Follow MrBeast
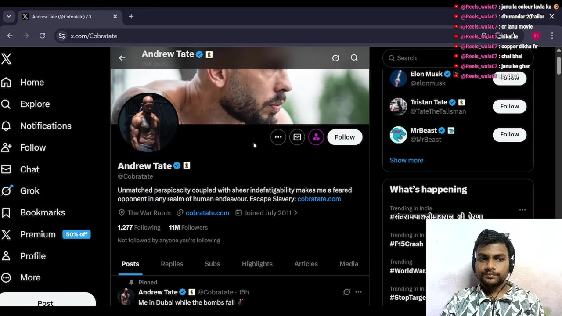The width and height of the screenshot is (562, 316). click(509, 134)
